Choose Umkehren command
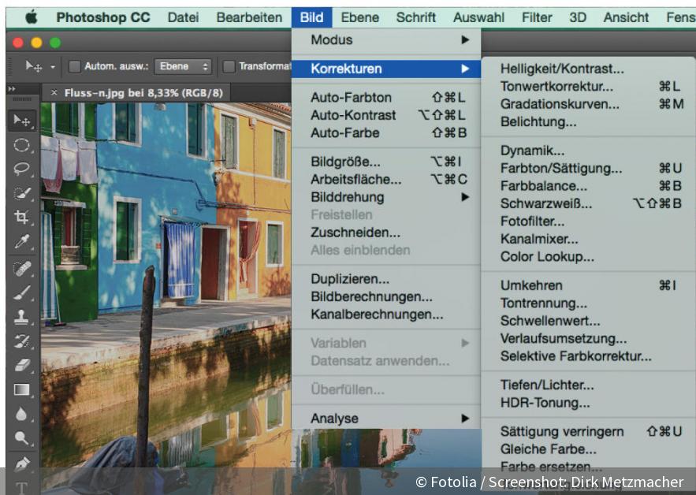Image resolution: width=696 pixels, height=495 pixels. (x=589, y=285)
